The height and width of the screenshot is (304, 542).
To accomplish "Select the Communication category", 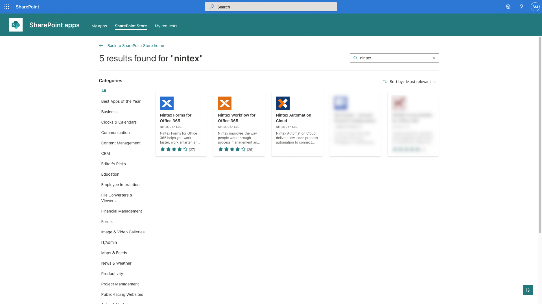I will [x=115, y=133].
